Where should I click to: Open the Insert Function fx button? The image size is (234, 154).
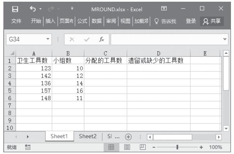coord(101,39)
